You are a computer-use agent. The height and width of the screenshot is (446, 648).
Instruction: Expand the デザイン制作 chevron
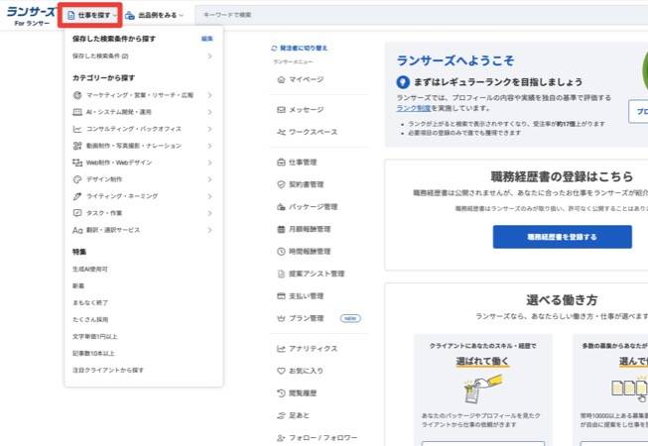point(210,179)
